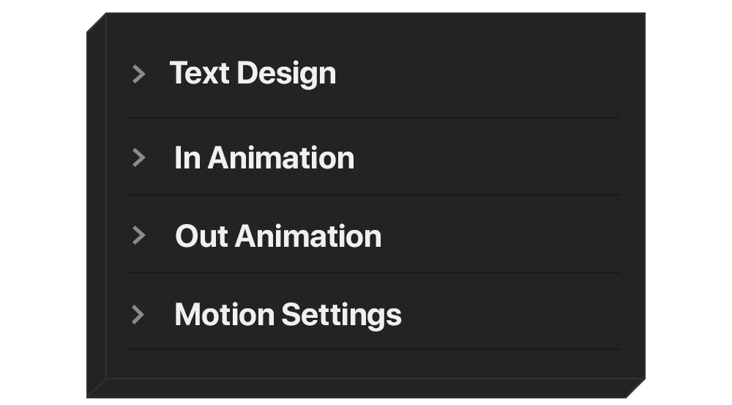
Task: Select the Out Animation menu heading
Action: 278,236
